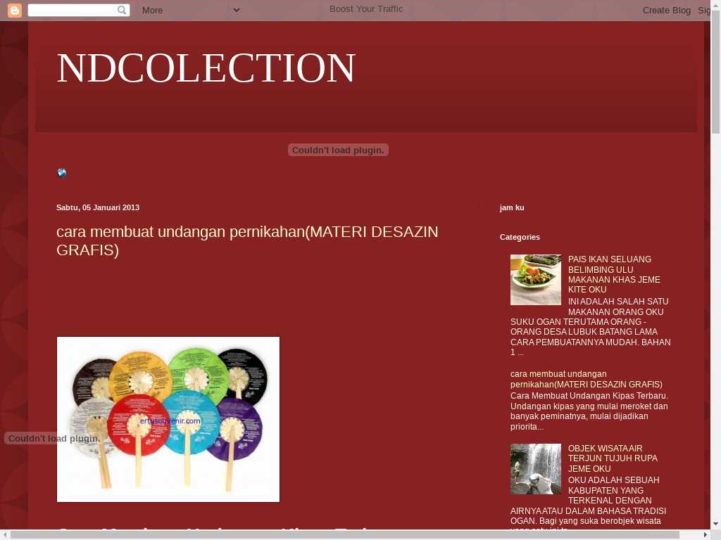Image resolution: width=721 pixels, height=540 pixels.
Task: Open the NDCOLECTION blog title
Action: [206, 68]
